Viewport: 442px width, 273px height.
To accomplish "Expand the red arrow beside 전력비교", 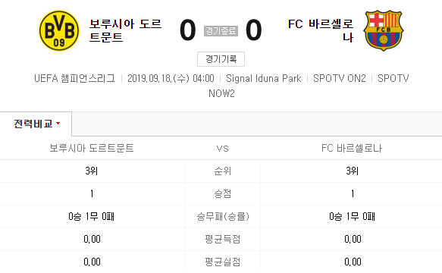I will pyautogui.click(x=58, y=124).
